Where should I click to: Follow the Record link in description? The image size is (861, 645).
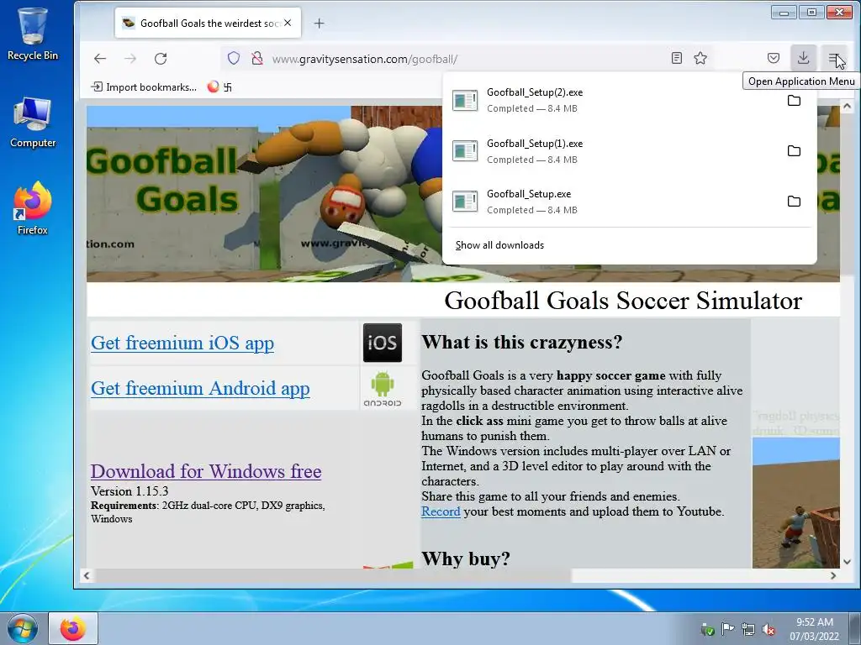pos(441,511)
